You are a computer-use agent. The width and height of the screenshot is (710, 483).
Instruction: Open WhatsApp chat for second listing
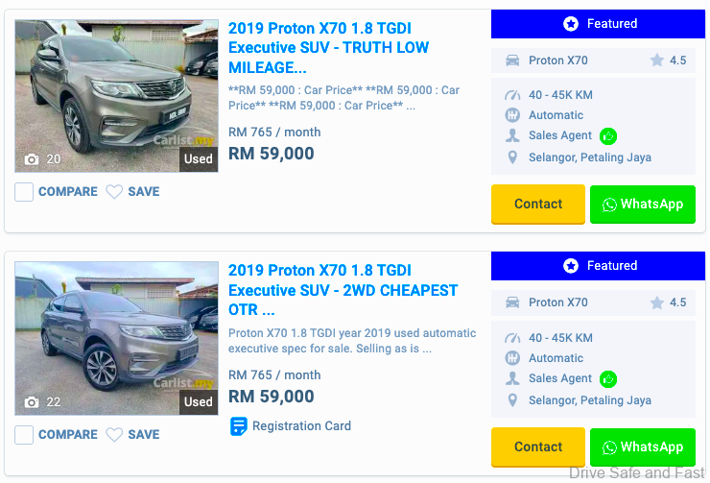click(x=642, y=447)
